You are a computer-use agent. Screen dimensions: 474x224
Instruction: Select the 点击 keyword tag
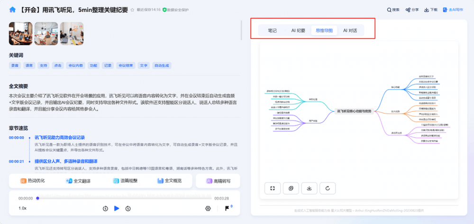[x=58, y=65]
